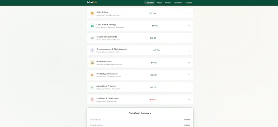Click the summary Gold & Silver $0.00 value

pos(187,120)
